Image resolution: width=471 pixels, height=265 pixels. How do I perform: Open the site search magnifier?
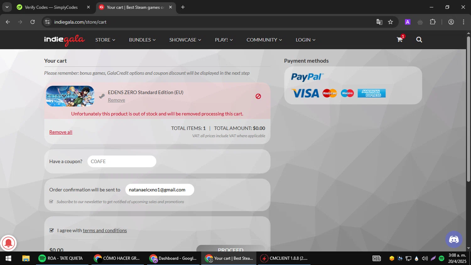419,40
